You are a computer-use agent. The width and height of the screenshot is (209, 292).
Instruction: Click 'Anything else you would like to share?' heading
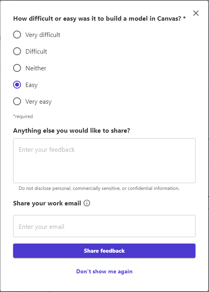(72, 131)
